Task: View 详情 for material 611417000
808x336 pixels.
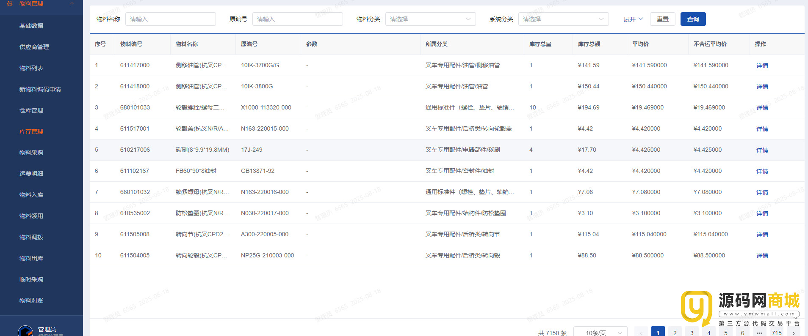Action: (x=762, y=66)
